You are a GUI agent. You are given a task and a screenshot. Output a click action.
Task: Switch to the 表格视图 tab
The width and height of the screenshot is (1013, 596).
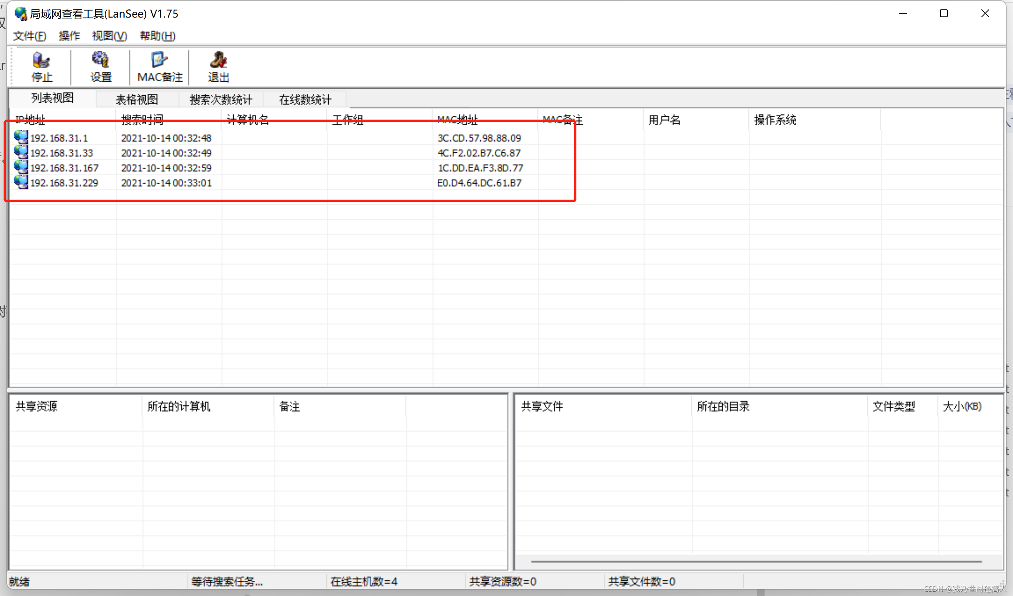137,99
